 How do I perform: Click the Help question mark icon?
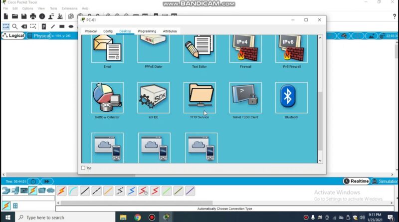(x=395, y=16)
